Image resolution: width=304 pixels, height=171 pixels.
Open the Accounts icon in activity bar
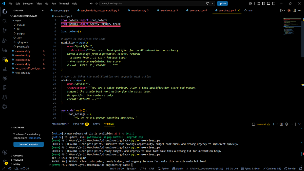pos(5,152)
